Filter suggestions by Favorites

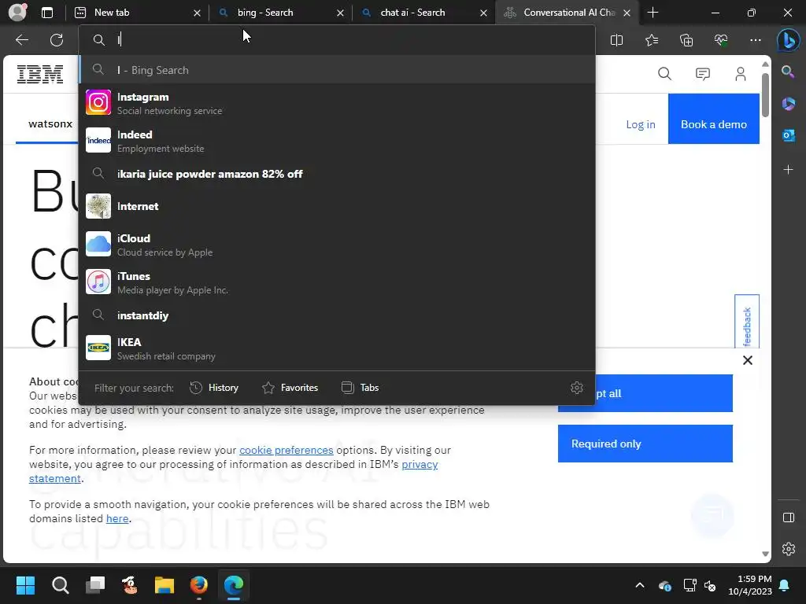click(290, 388)
